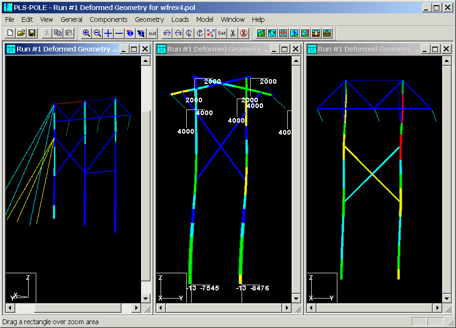The width and height of the screenshot is (456, 328).
Task: Select the Zoom Out magnifier tool
Action: (98, 33)
